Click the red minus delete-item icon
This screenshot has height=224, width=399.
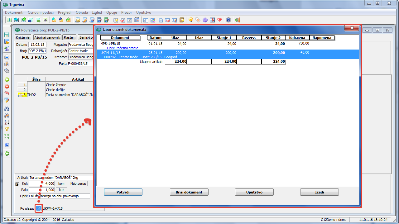(7, 86)
